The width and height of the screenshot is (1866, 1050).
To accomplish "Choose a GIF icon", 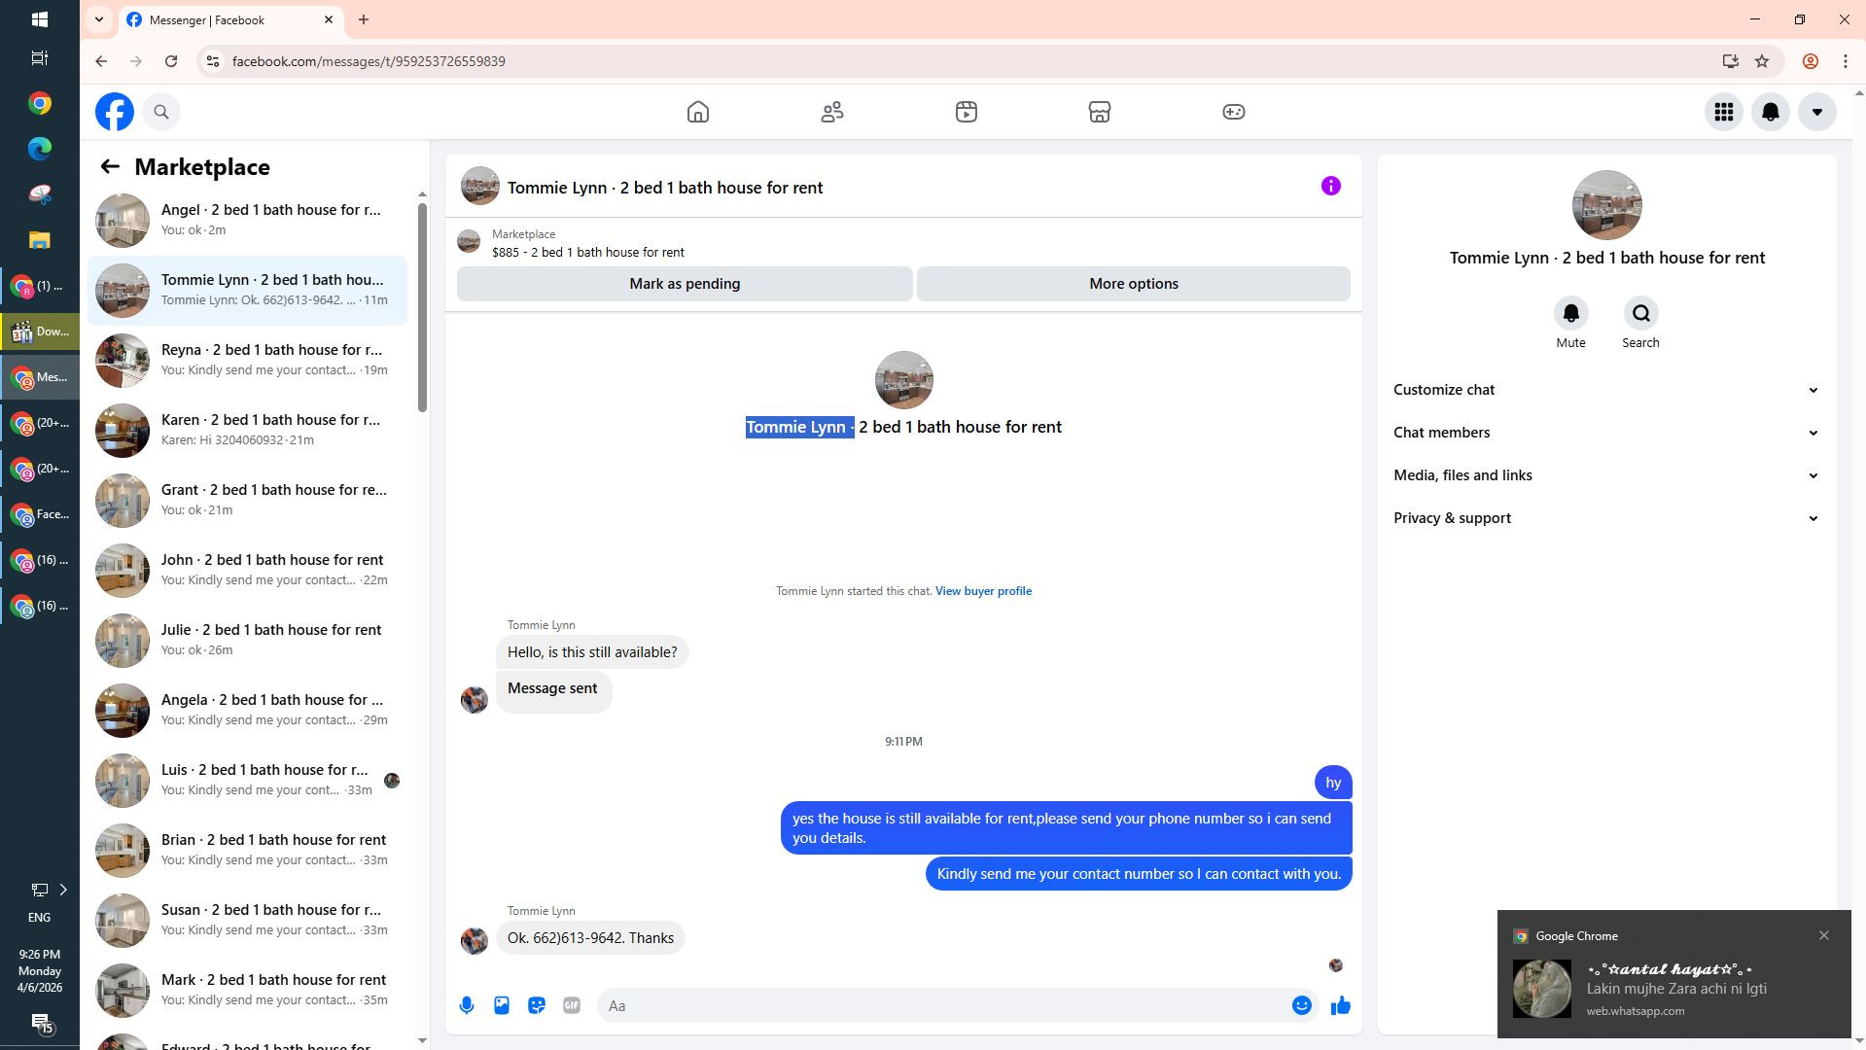I will pyautogui.click(x=572, y=1006).
